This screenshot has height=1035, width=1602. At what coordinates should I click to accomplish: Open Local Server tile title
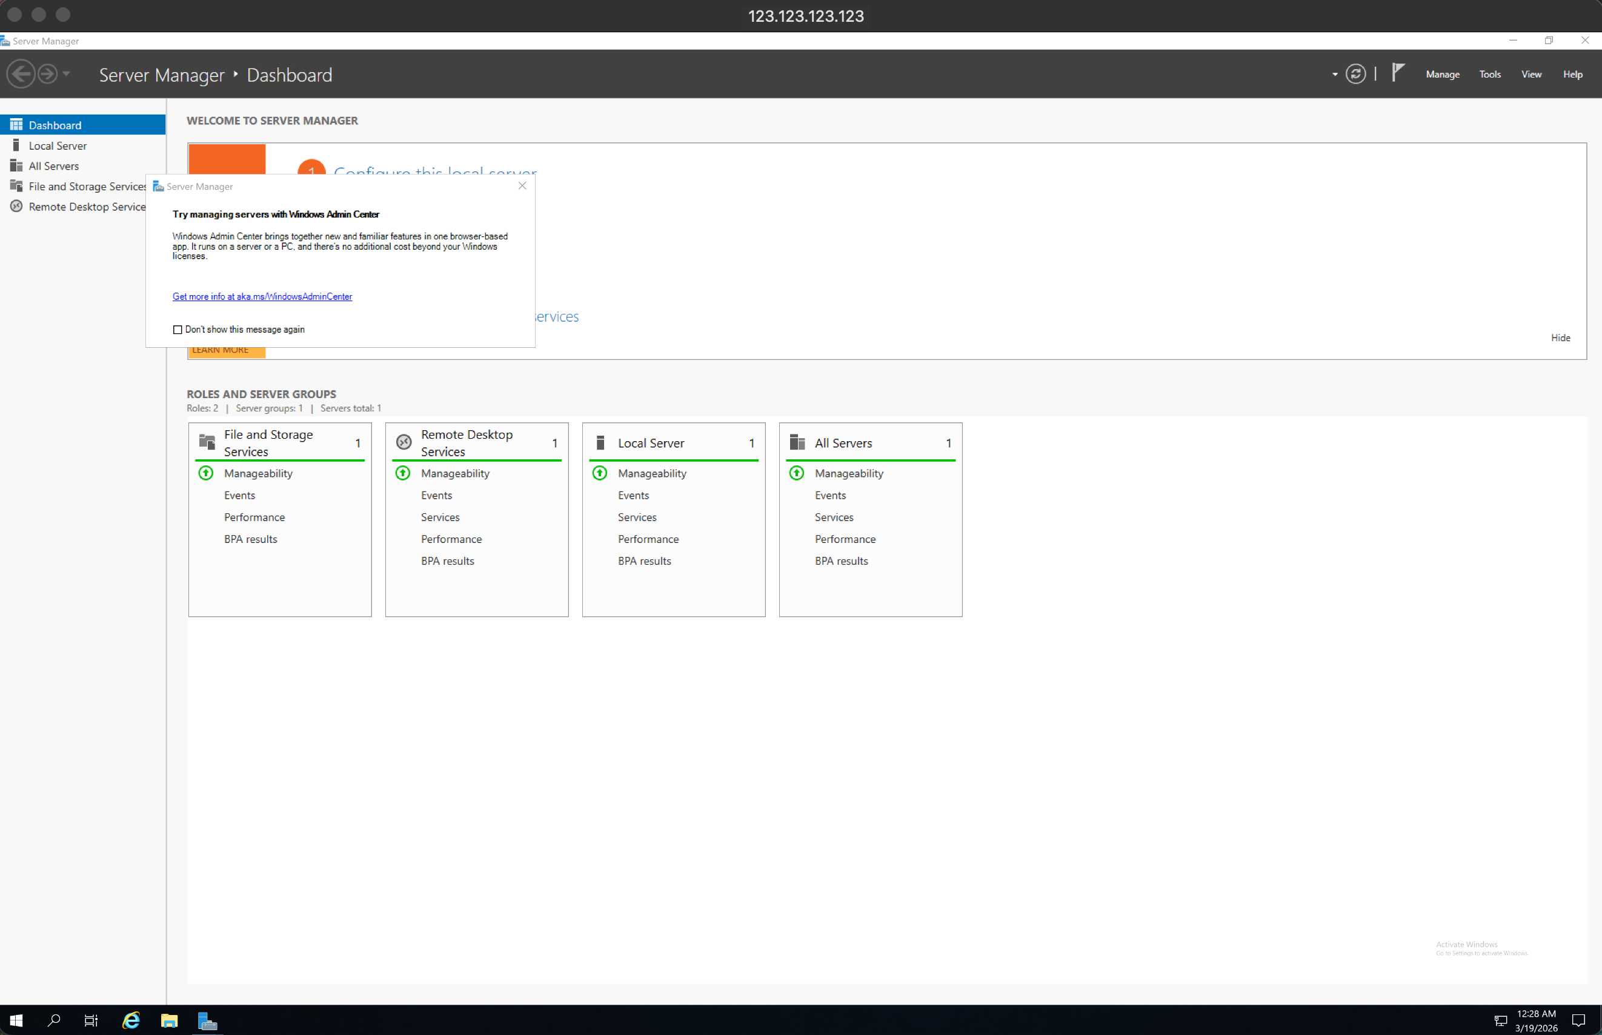[x=651, y=444]
